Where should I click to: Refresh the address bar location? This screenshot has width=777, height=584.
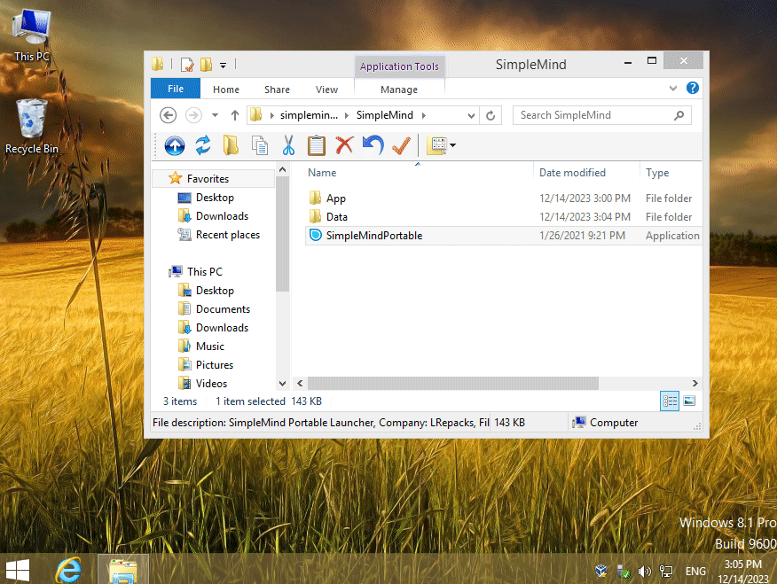(x=491, y=115)
